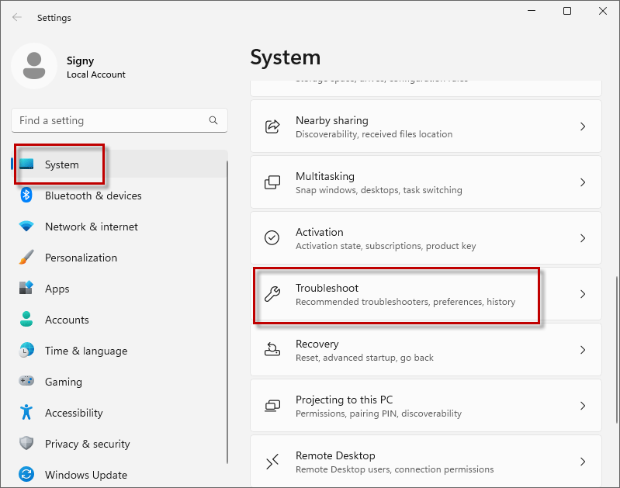620x488 pixels.
Task: Open Activation via its right chevron
Action: pos(583,238)
